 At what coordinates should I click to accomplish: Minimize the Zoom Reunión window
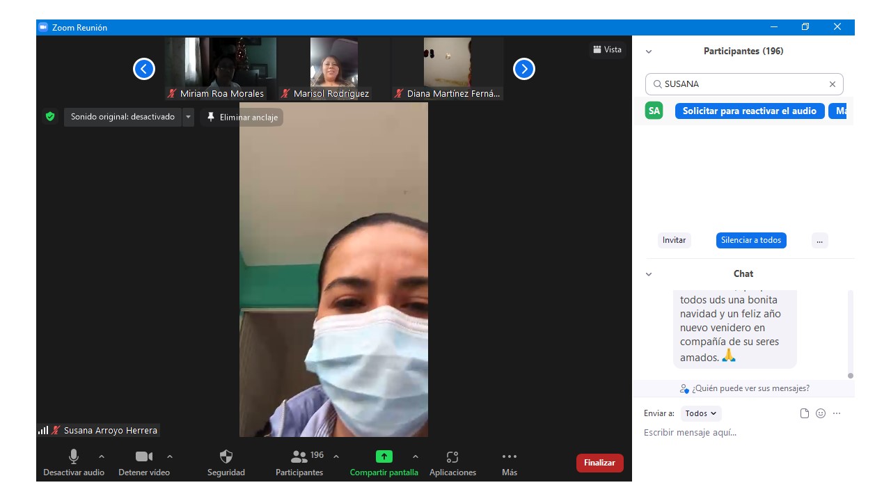coord(774,27)
